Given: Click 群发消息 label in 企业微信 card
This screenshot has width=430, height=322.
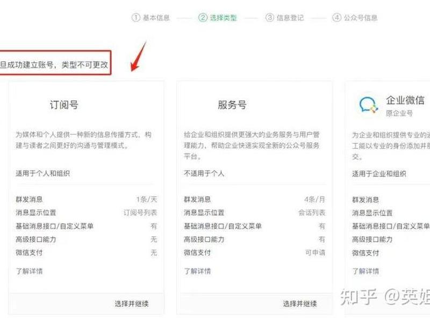Looking at the screenshot, I should tap(365, 200).
